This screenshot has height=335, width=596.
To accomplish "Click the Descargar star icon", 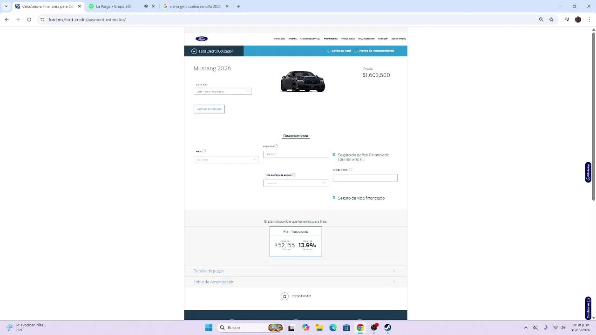I will [284, 296].
